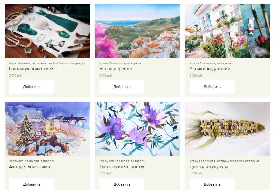Click the Белая деревня course title

tap(116, 69)
